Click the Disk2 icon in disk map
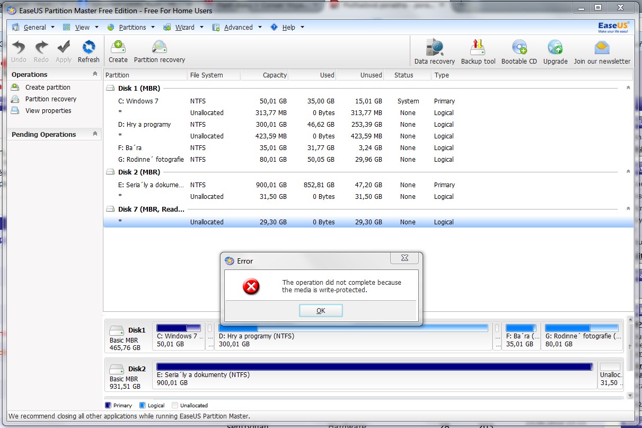Viewport: 642px width, 428px height. pyautogui.click(x=117, y=369)
